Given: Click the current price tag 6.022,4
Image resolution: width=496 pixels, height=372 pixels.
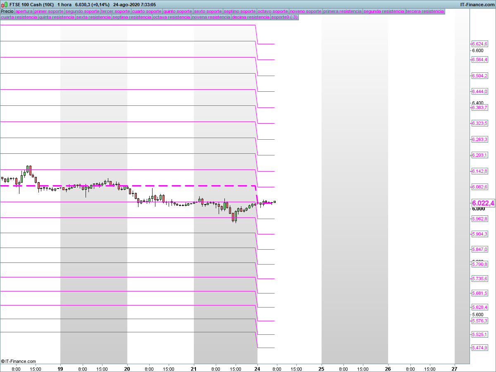Looking at the screenshot, I should (483, 203).
